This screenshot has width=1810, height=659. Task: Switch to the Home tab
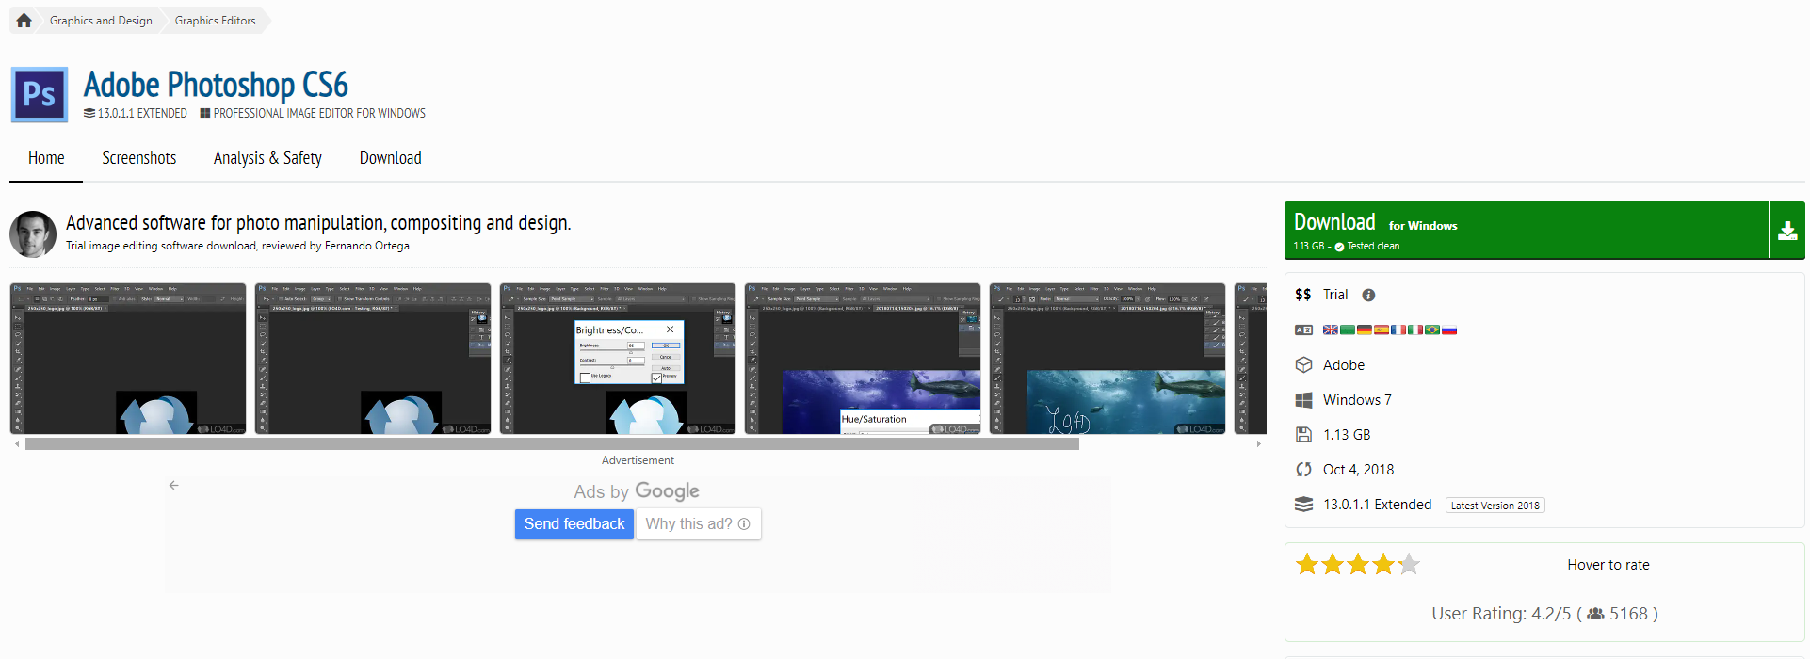tap(46, 158)
